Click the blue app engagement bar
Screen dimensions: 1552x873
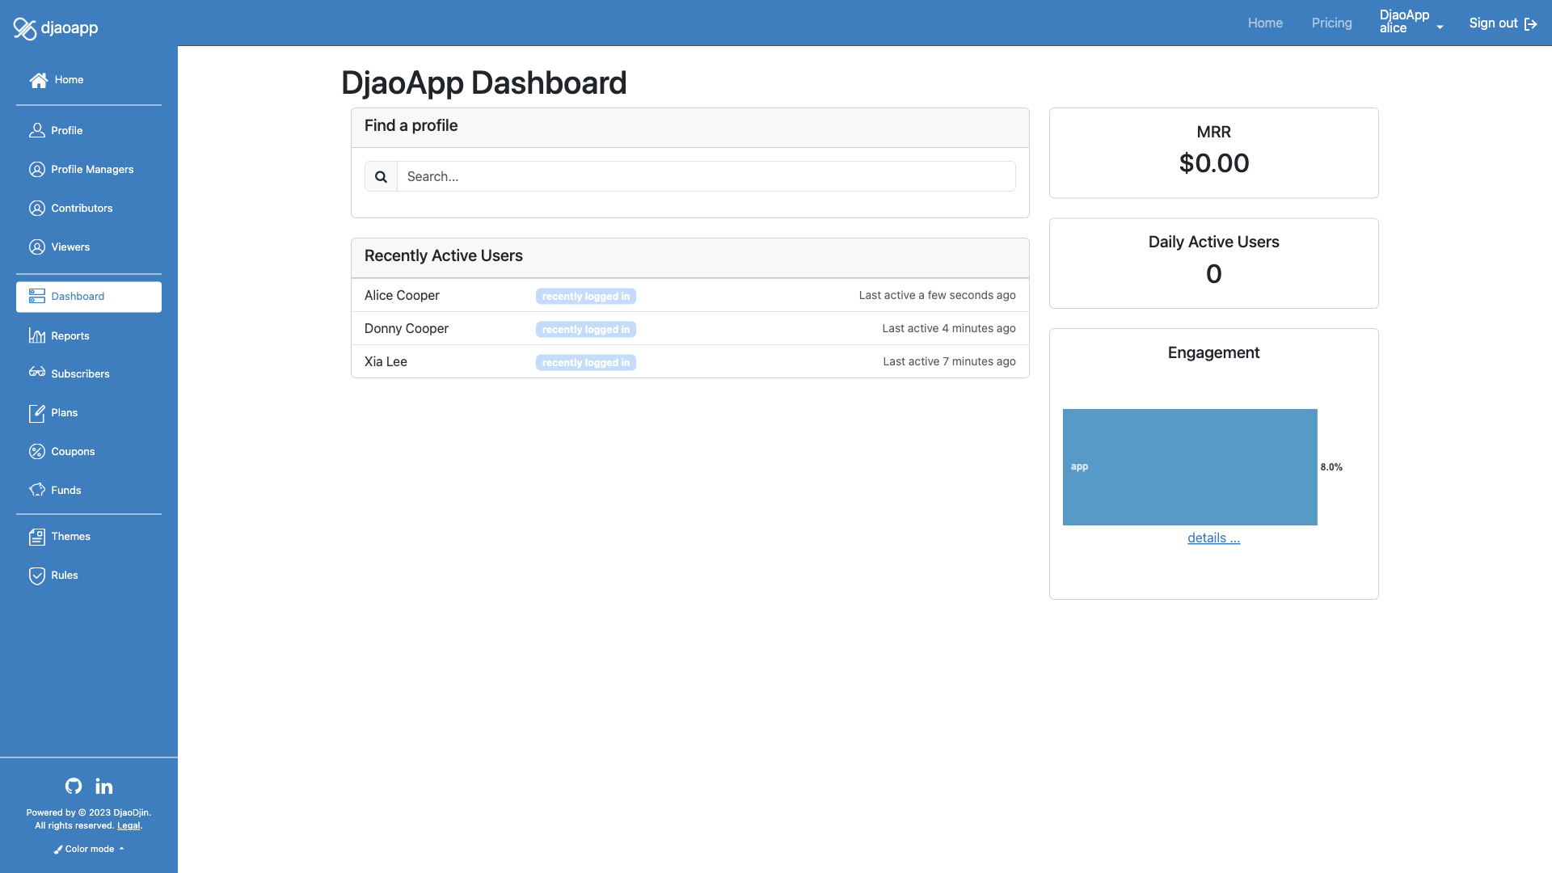click(x=1190, y=467)
